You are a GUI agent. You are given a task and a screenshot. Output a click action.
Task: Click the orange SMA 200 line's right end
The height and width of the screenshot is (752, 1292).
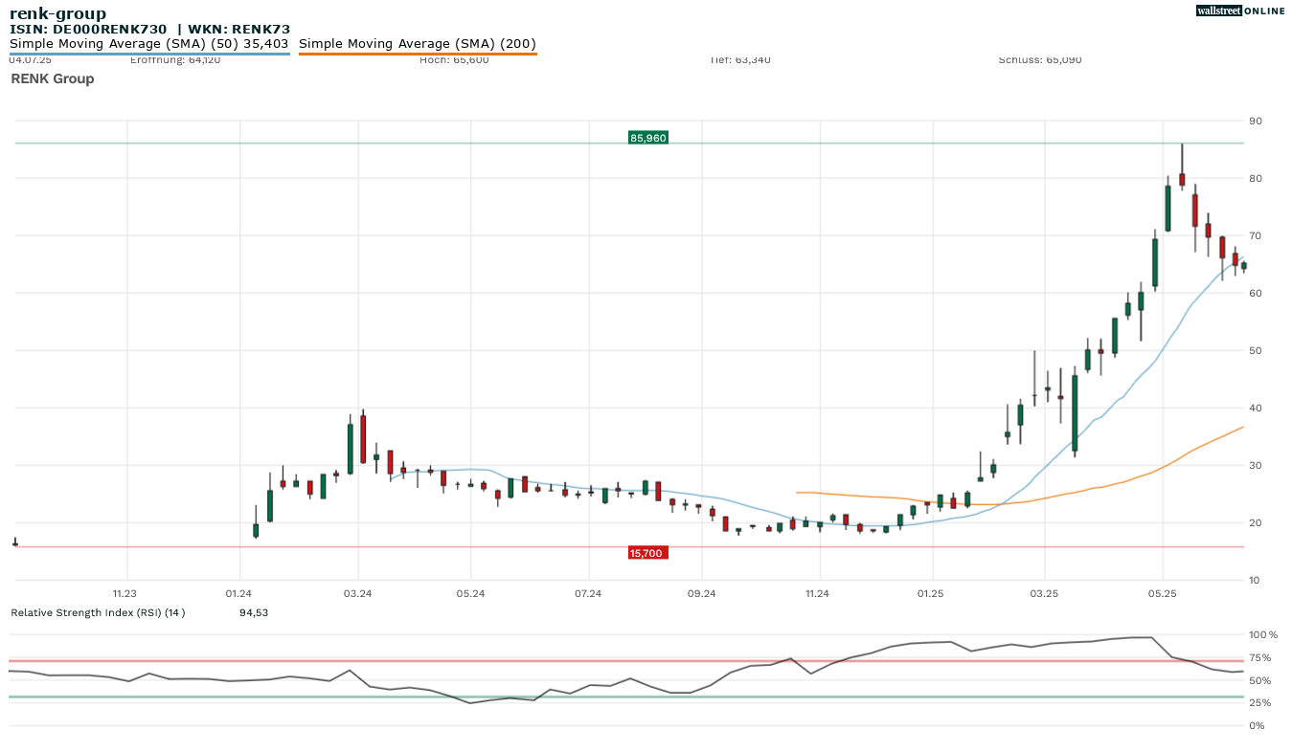1241,428
